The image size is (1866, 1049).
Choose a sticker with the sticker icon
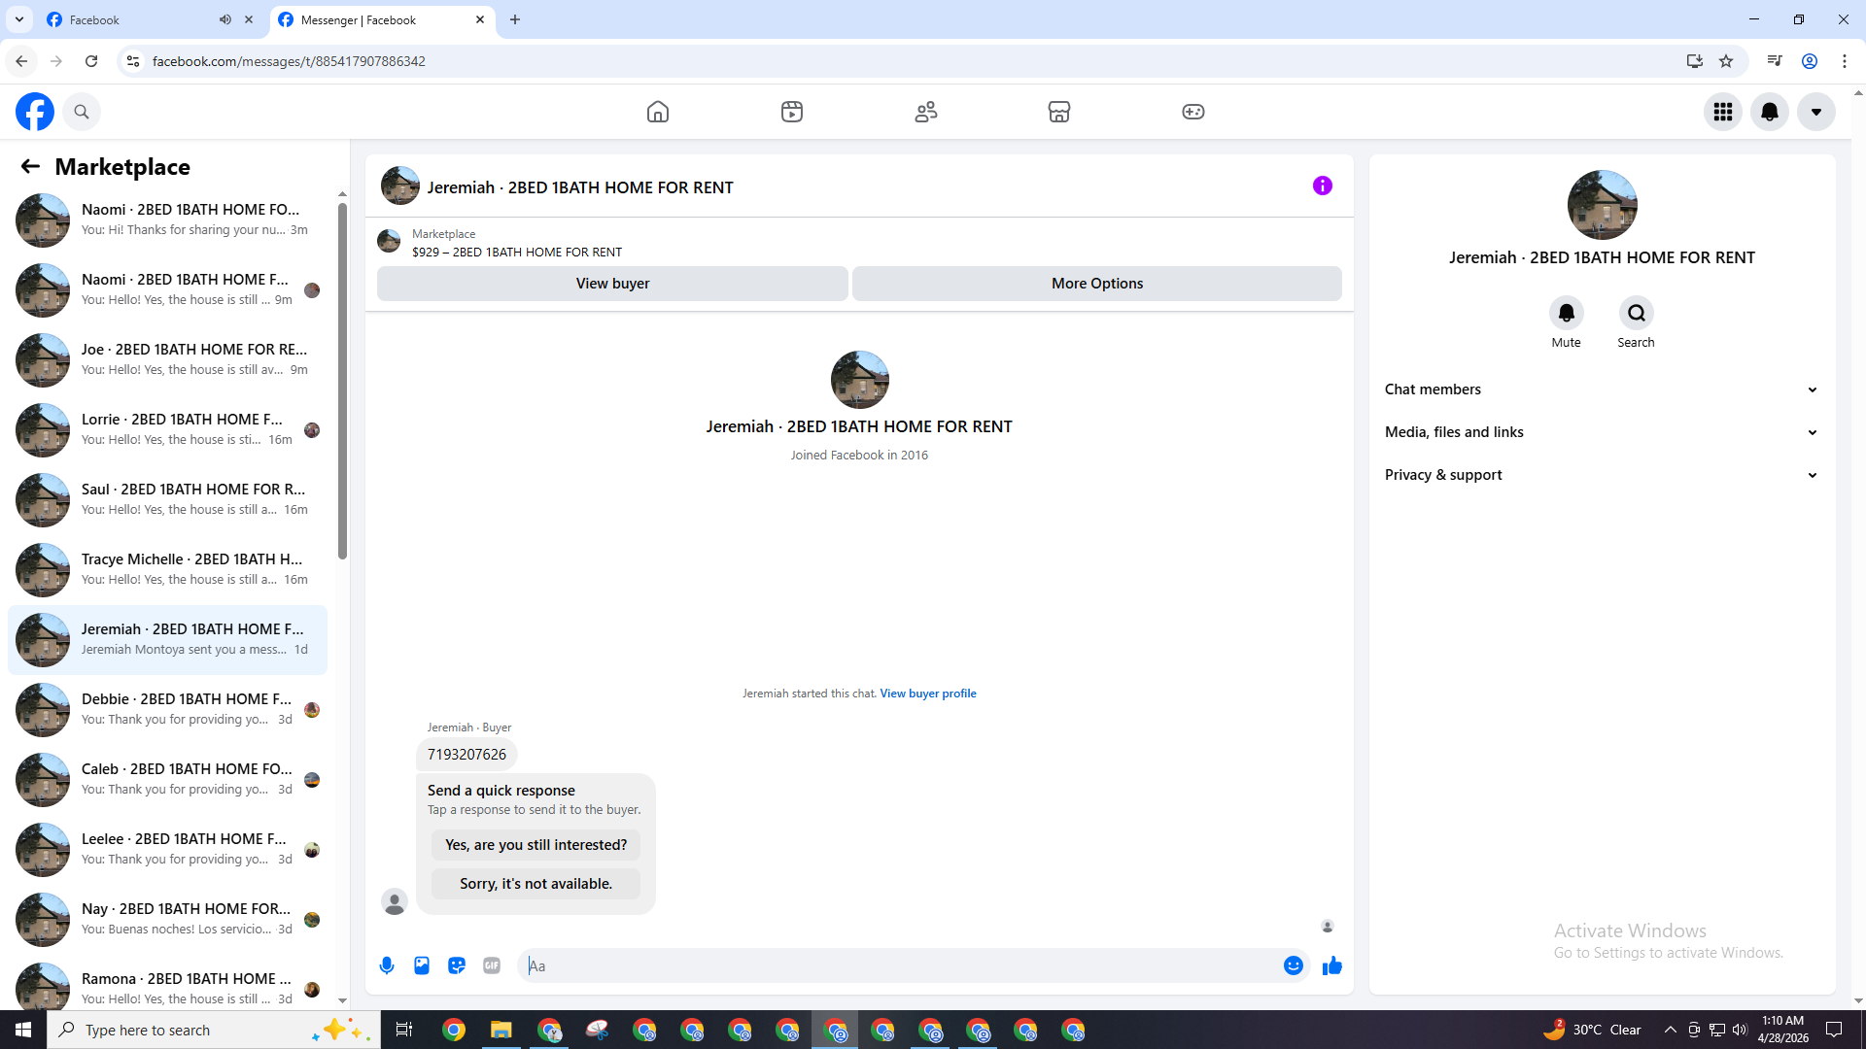point(457,965)
